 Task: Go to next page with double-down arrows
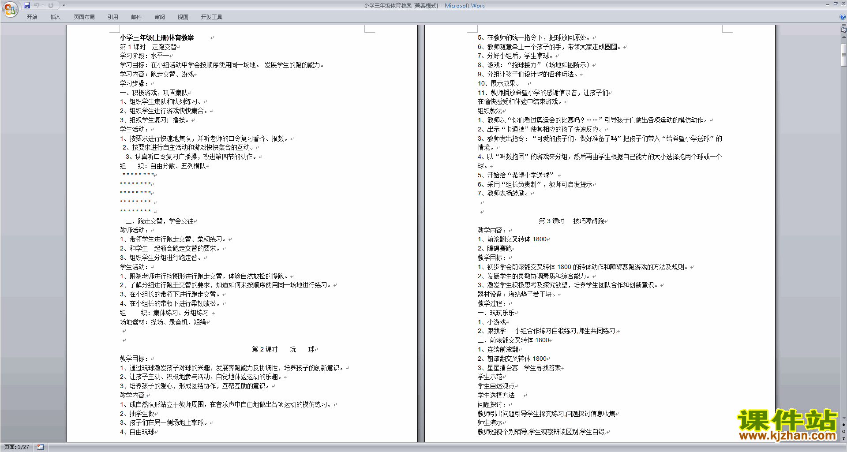843,438
